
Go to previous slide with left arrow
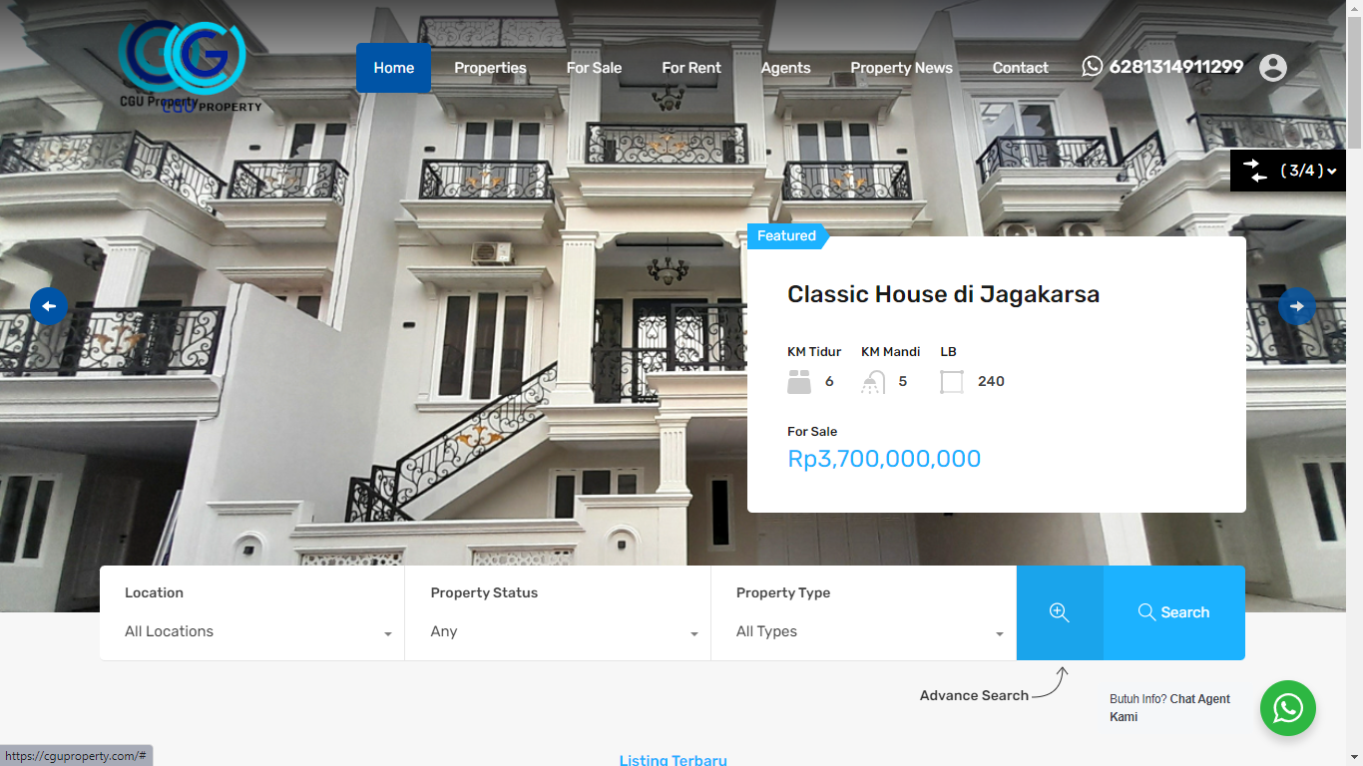[49, 306]
